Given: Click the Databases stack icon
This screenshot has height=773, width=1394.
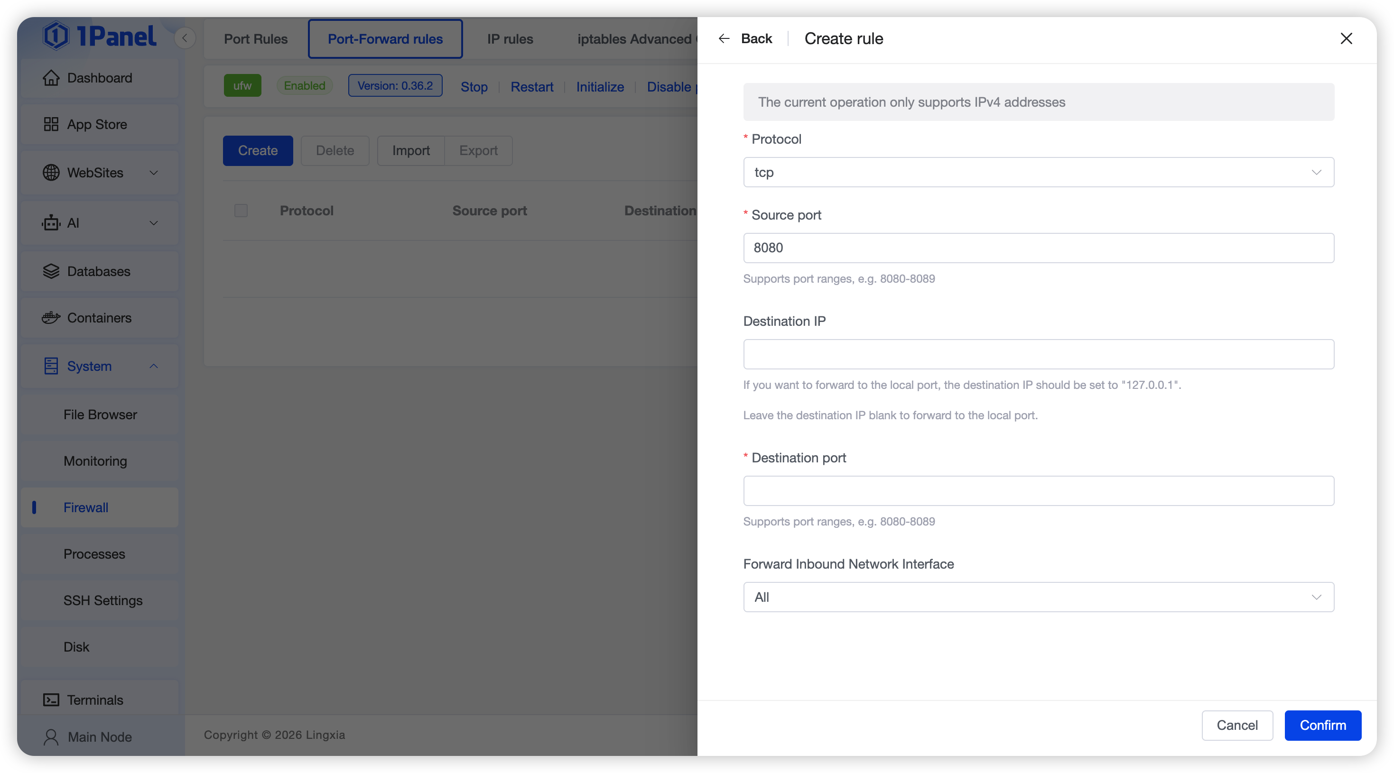Looking at the screenshot, I should 51,271.
